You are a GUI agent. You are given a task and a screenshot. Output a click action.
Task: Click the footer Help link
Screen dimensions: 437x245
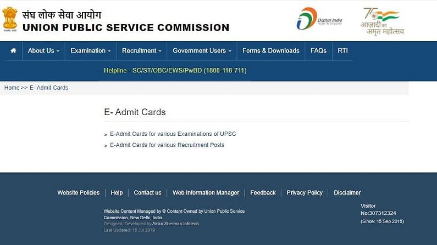tap(117, 192)
